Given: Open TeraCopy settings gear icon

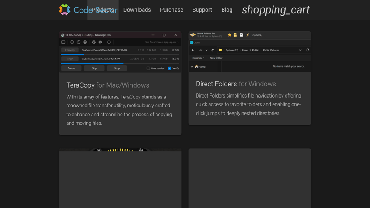Looking at the screenshot, I should tap(100, 42).
